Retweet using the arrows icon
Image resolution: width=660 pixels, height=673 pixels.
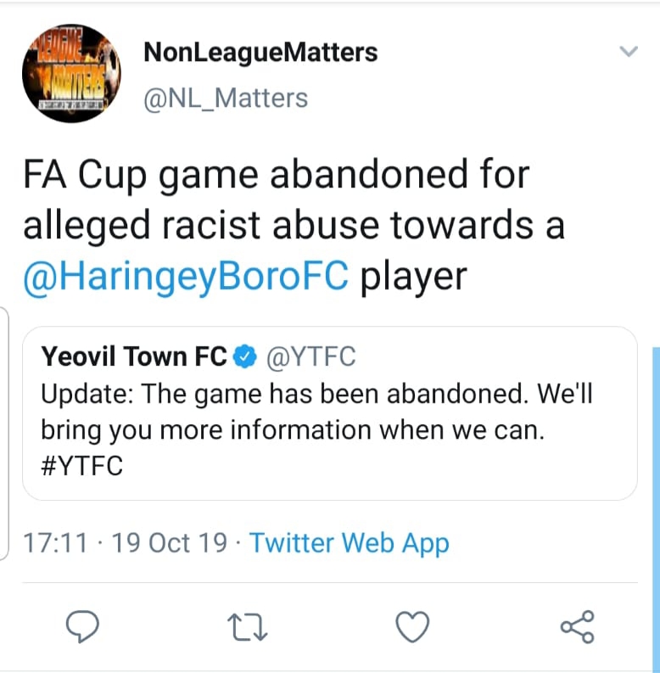[247, 627]
